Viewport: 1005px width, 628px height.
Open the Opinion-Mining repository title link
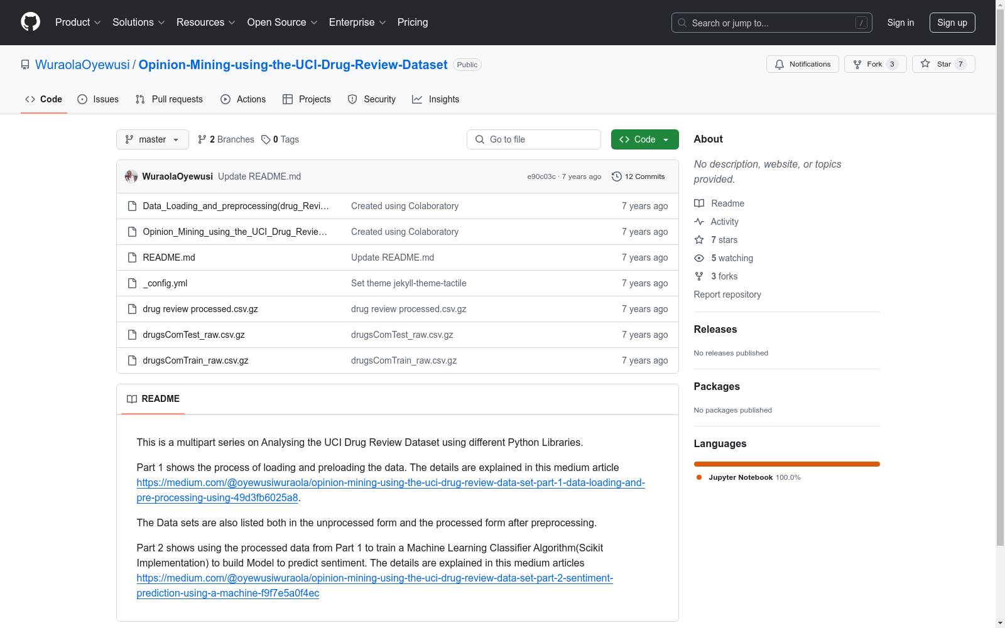293,65
